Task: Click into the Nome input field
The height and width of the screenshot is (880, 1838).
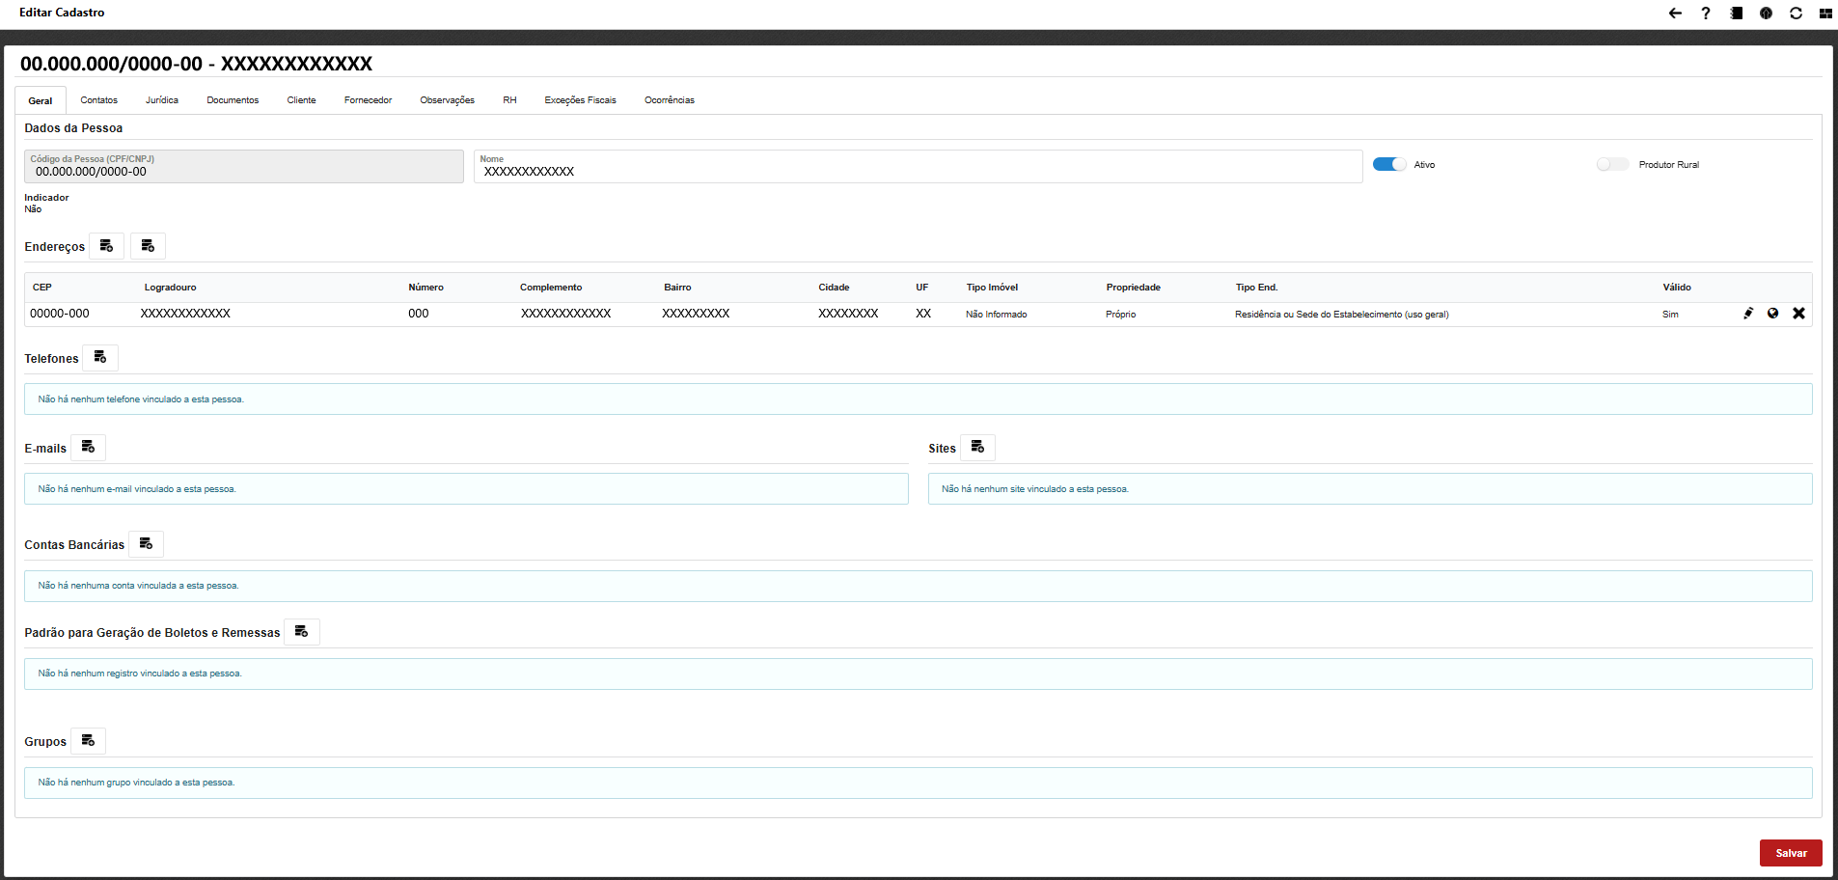Action: click(x=917, y=171)
